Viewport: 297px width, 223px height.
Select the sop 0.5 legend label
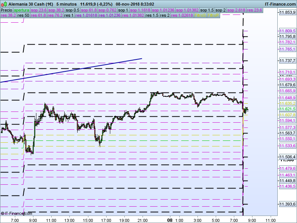coord(72,10)
